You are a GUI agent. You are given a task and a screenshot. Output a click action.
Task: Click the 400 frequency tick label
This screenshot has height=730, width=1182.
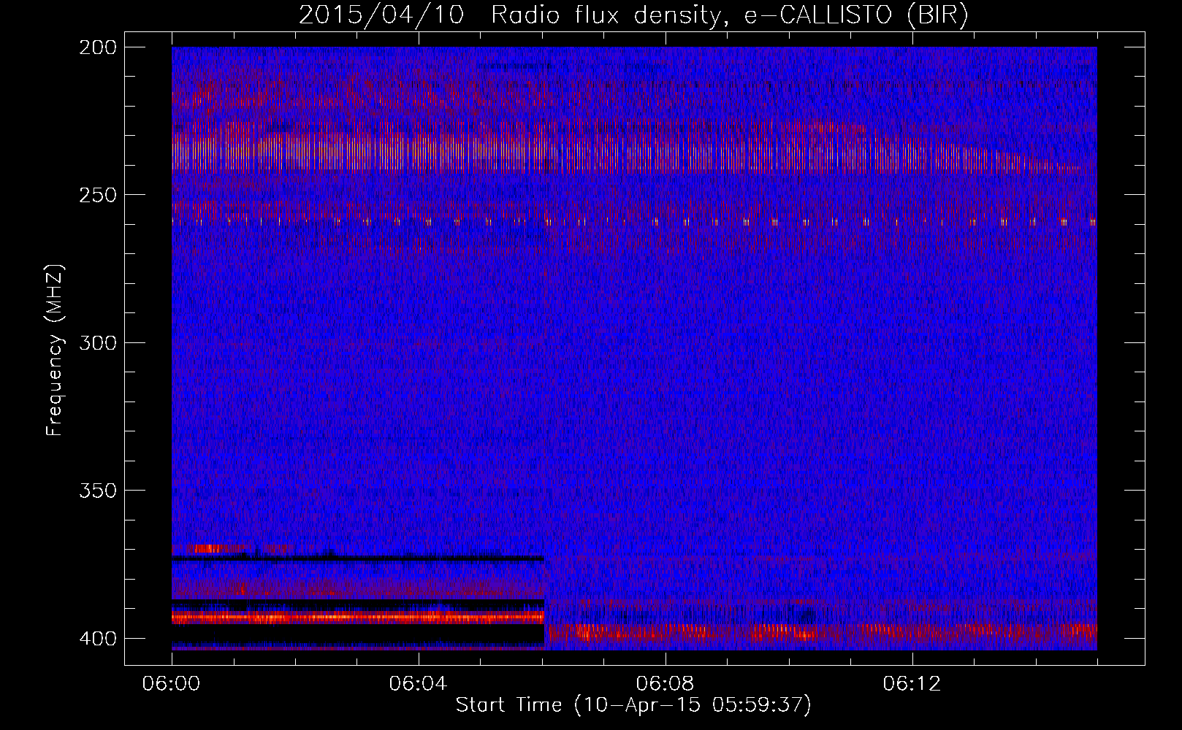97,639
